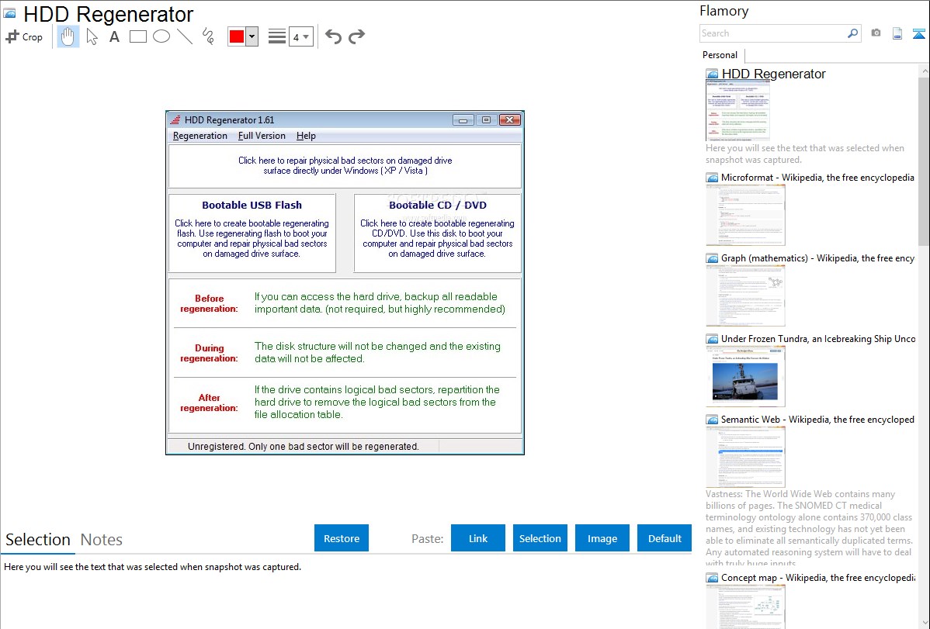This screenshot has width=930, height=629.
Task: Click the red color swatch
Action: 237,36
